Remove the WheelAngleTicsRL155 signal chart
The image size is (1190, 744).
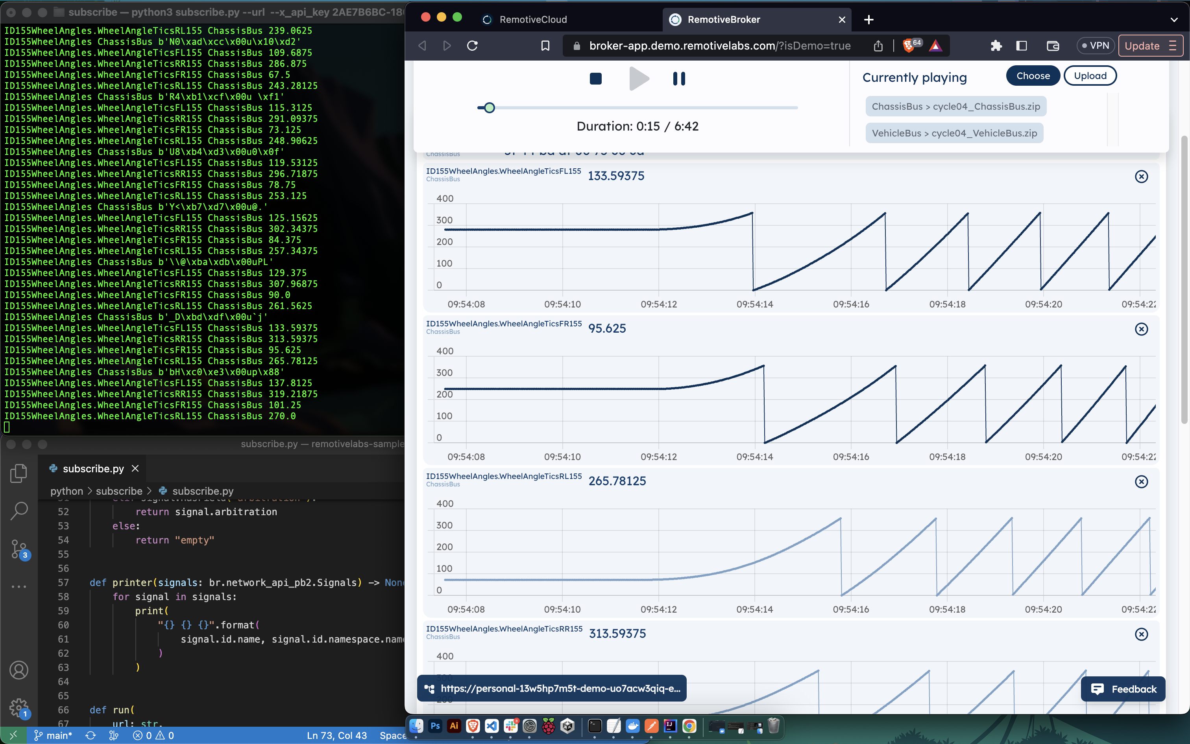pos(1141,482)
